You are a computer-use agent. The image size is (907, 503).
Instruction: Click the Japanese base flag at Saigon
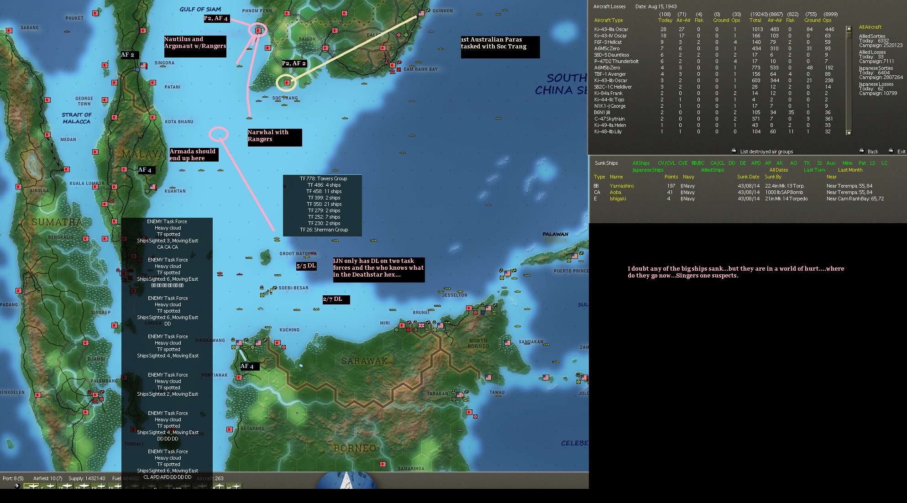click(325, 47)
